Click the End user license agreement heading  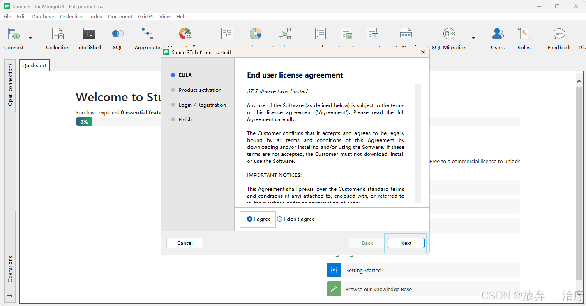295,75
